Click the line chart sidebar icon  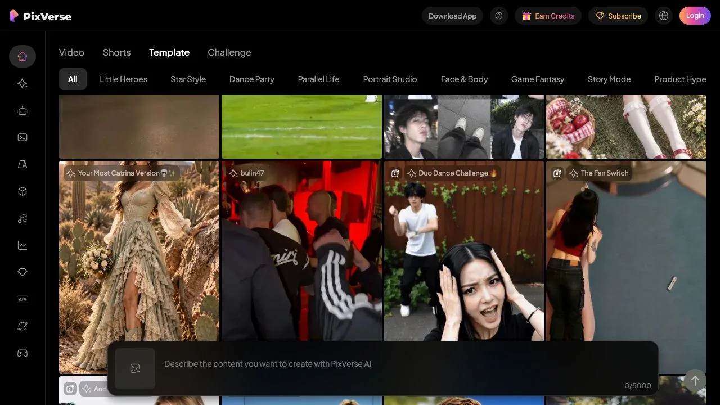(22, 245)
